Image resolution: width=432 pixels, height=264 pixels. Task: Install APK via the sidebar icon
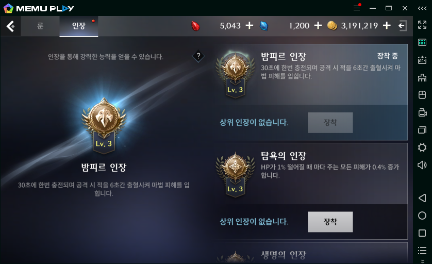tap(422, 60)
